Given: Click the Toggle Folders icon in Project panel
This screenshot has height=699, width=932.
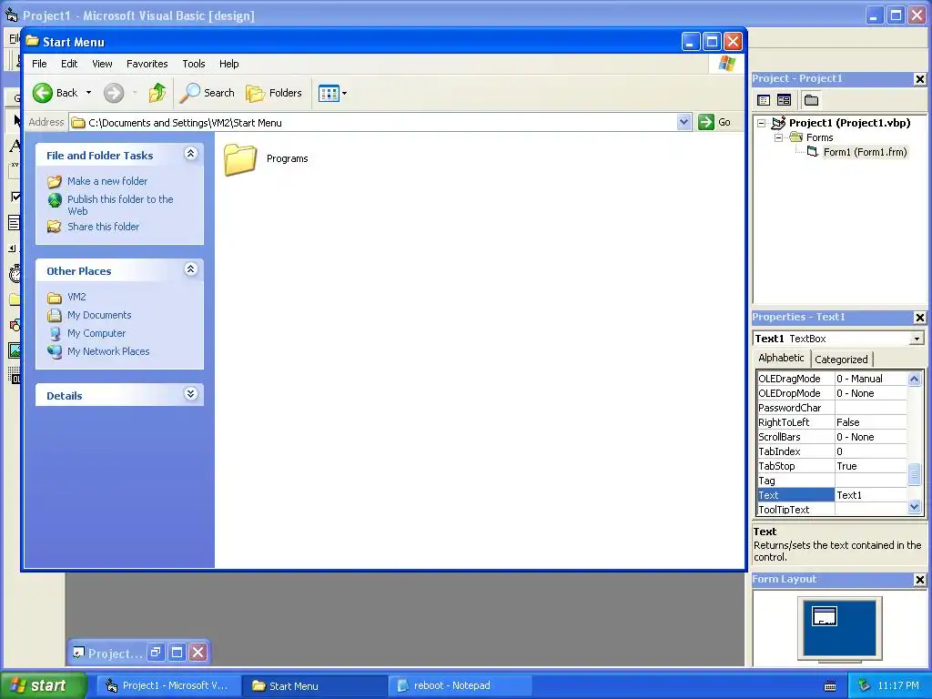Looking at the screenshot, I should click(x=811, y=100).
